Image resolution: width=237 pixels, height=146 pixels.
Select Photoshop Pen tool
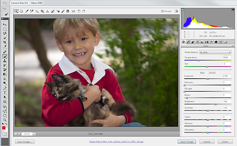click(x=5, y=88)
